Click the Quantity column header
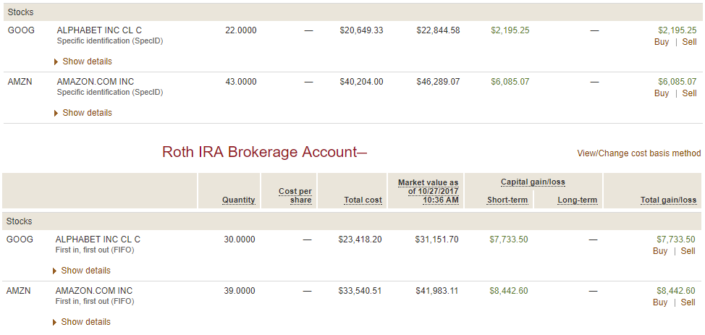 click(238, 200)
